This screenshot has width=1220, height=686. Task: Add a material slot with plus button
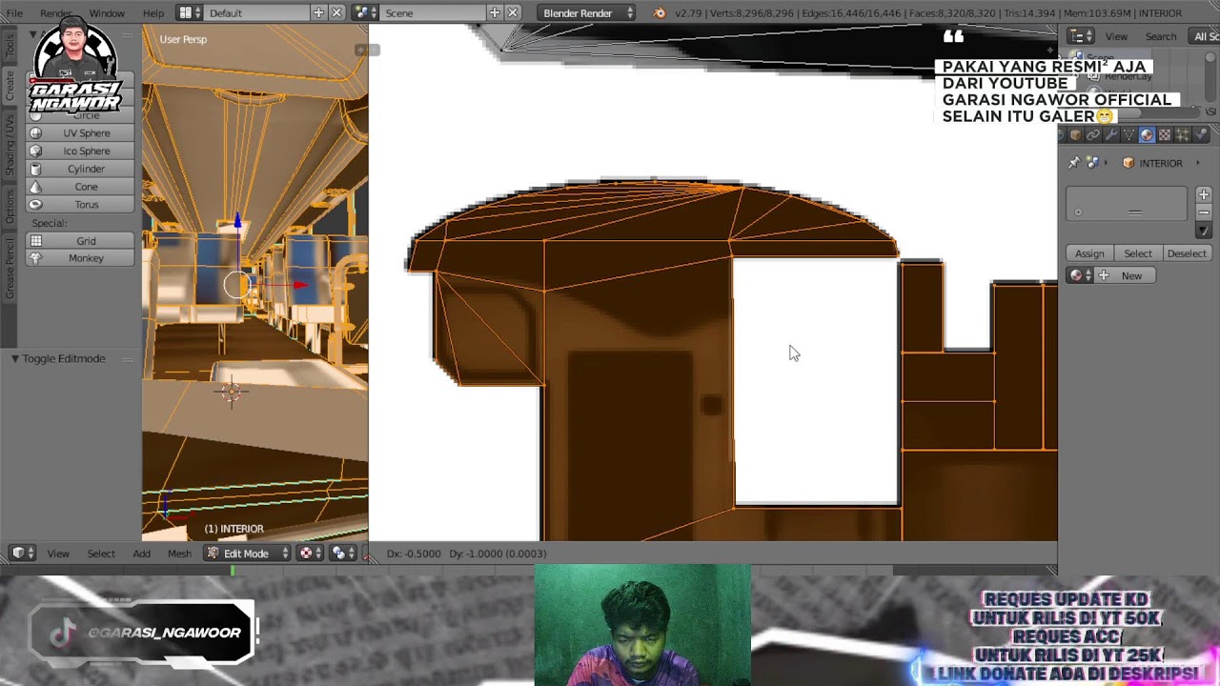(x=1203, y=195)
